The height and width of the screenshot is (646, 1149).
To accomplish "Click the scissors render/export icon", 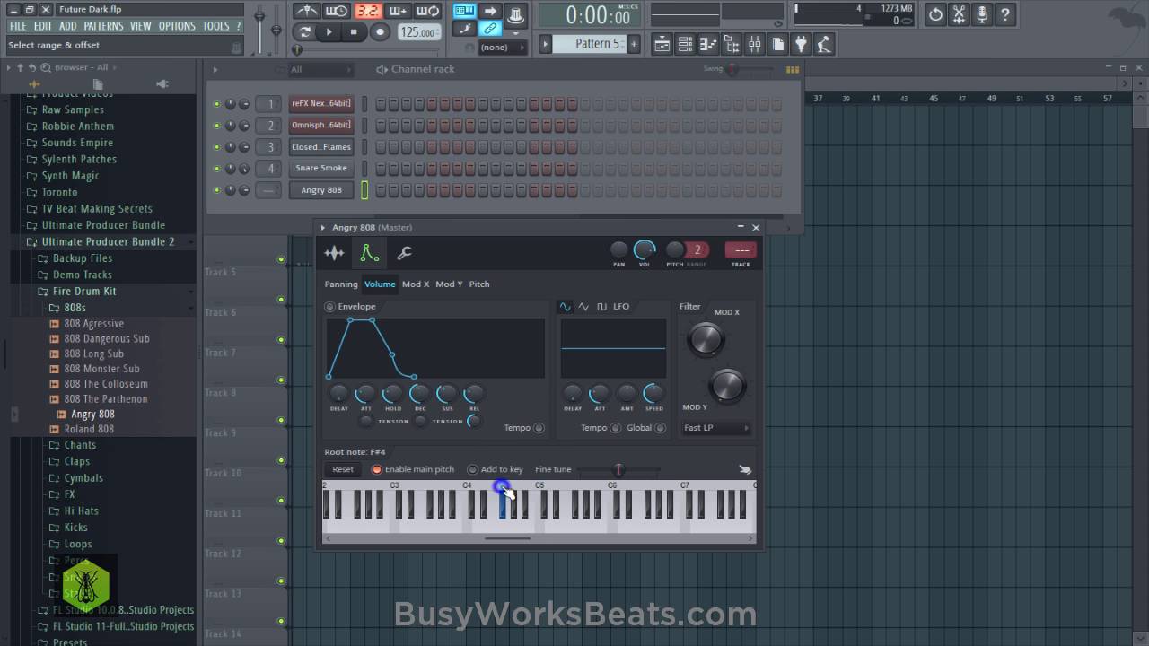I will tap(959, 14).
